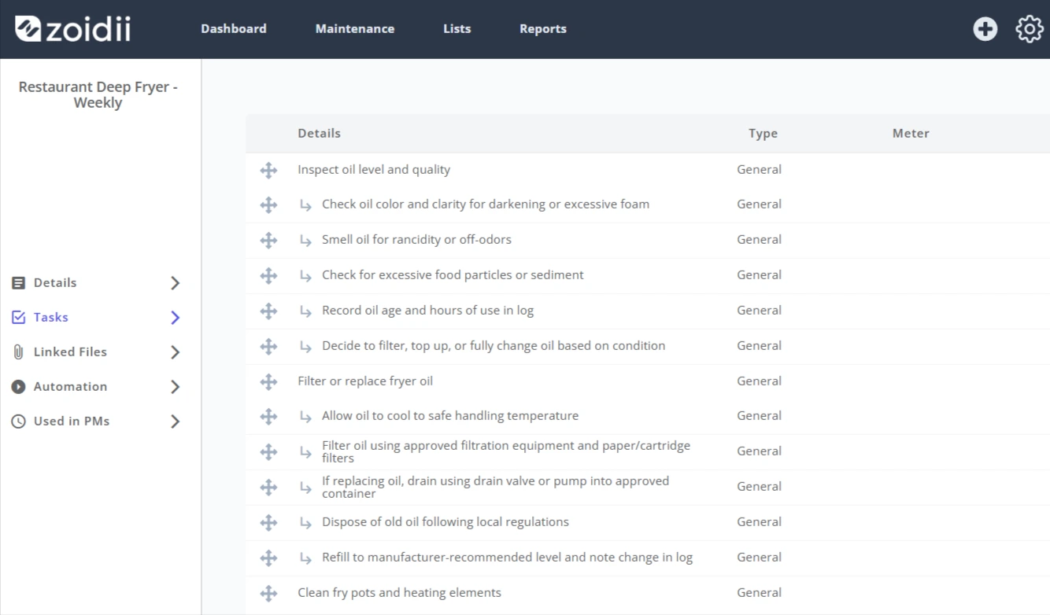This screenshot has width=1050, height=615.
Task: Grab move handle for 'Inspect oil level and quality'
Action: click(268, 170)
